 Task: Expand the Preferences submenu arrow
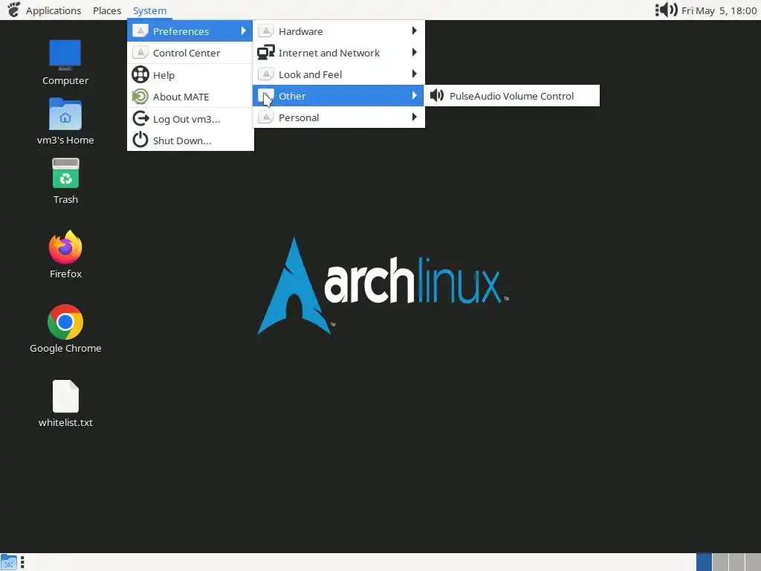coord(243,30)
